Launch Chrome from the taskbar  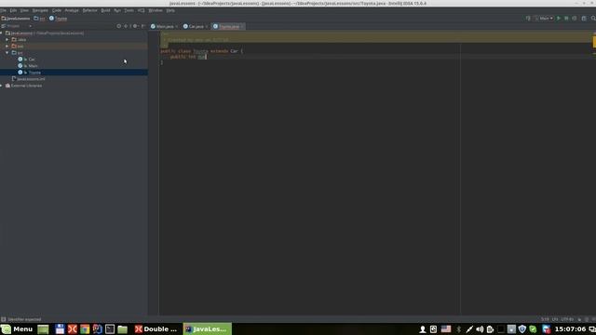coord(85,328)
